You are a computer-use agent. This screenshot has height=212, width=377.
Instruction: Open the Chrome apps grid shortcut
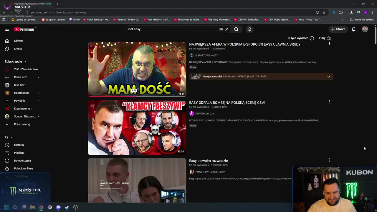tap(4, 20)
